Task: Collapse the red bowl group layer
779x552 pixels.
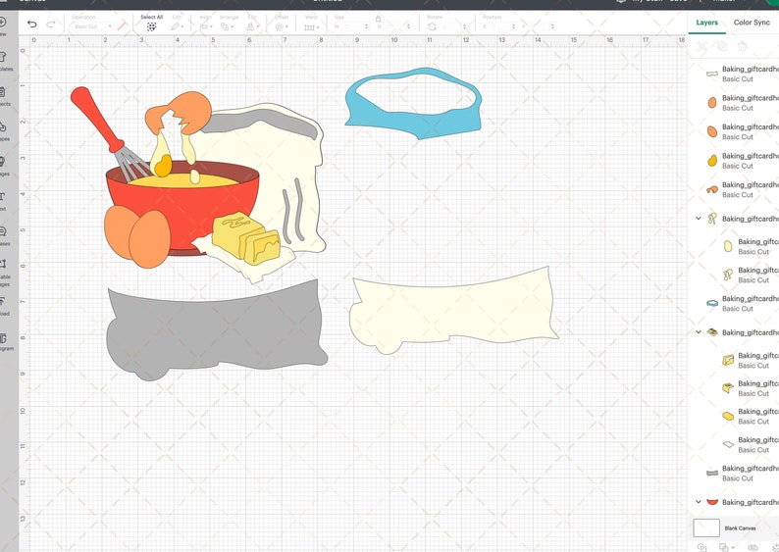Action: [699, 502]
